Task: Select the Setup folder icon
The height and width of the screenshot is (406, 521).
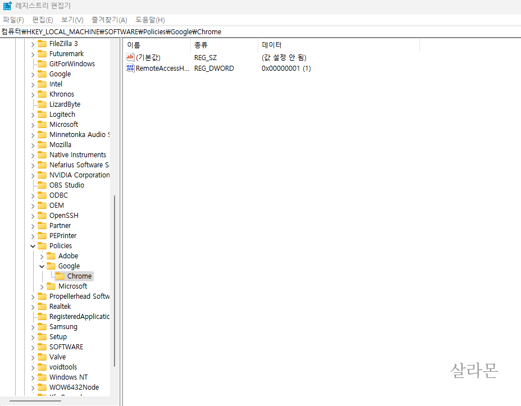Action: pos(42,337)
